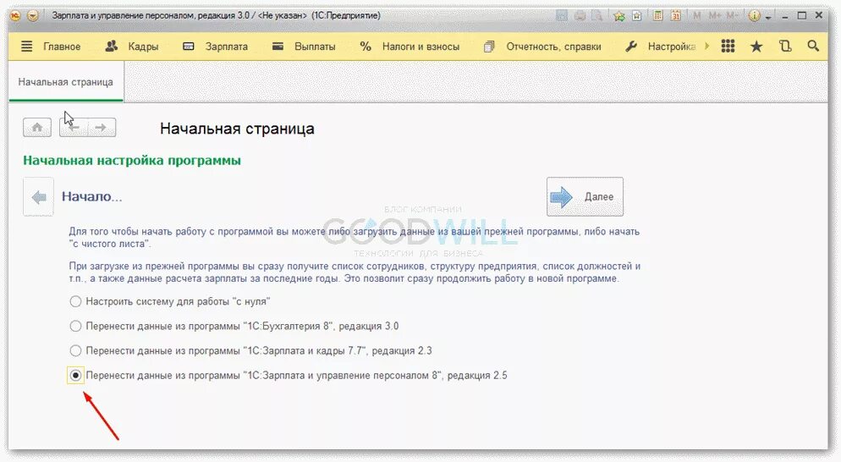
Task: Open the 1C main menu orange icon
Action: (x=15, y=16)
